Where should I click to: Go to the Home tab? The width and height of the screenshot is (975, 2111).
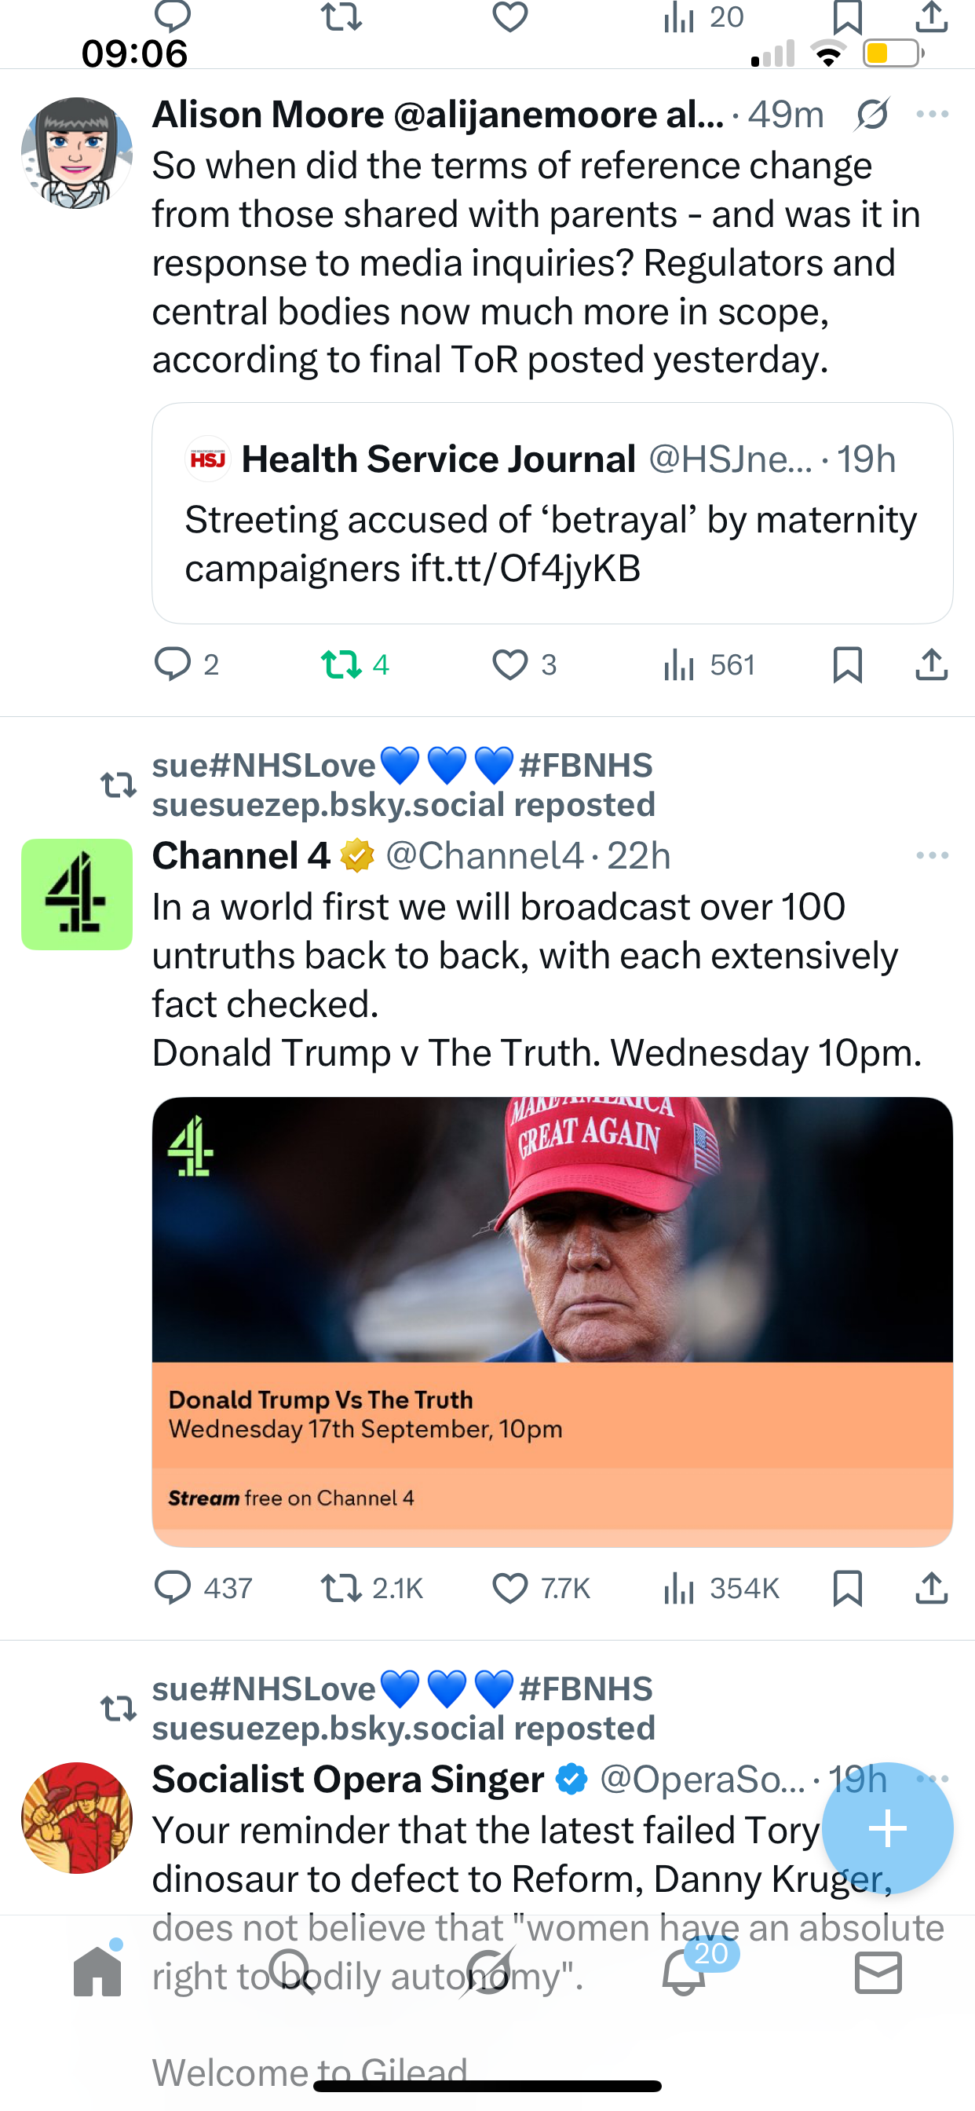tap(97, 1972)
